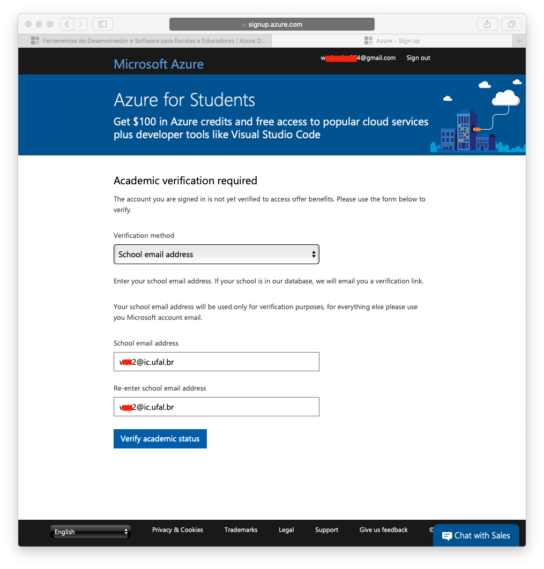
Task: Open the English language dropdown
Action: pyautogui.click(x=91, y=531)
